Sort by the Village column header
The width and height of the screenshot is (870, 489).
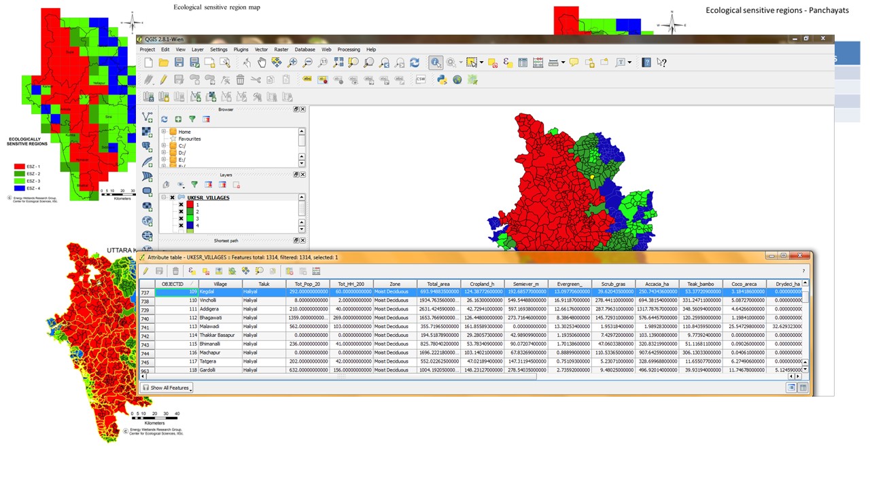(220, 284)
